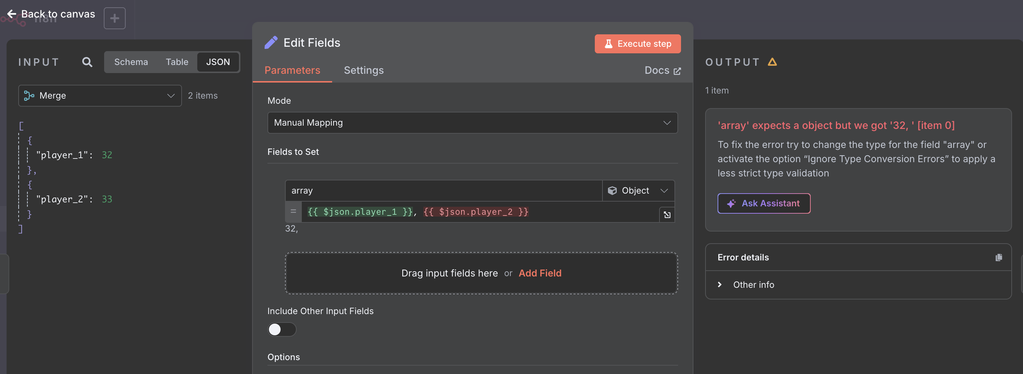Open the Settings tab
The width and height of the screenshot is (1023, 374).
364,70
